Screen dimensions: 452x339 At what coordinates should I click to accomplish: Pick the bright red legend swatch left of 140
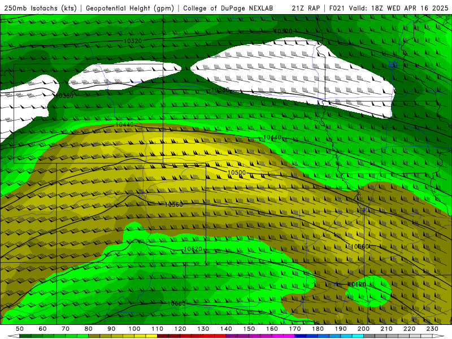[220, 336]
